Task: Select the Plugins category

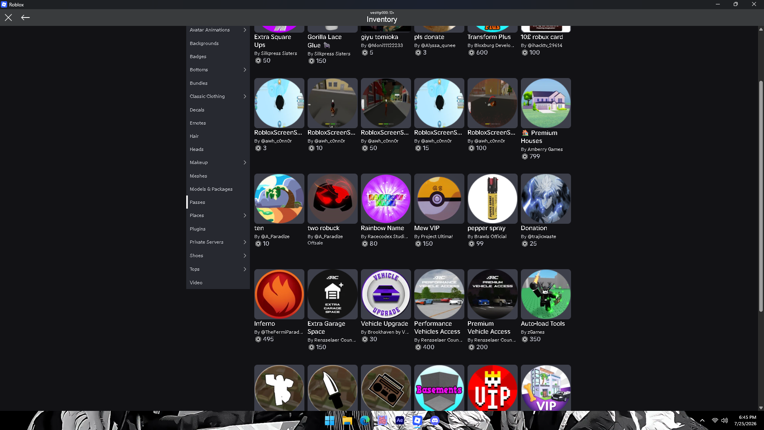Action: tap(218, 229)
